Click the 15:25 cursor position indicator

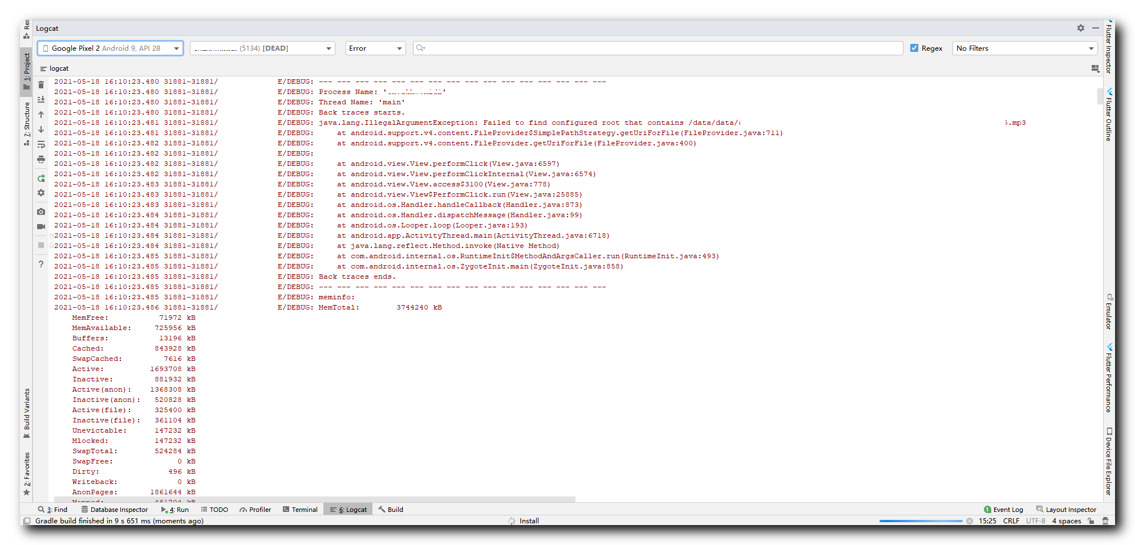pyautogui.click(x=987, y=520)
